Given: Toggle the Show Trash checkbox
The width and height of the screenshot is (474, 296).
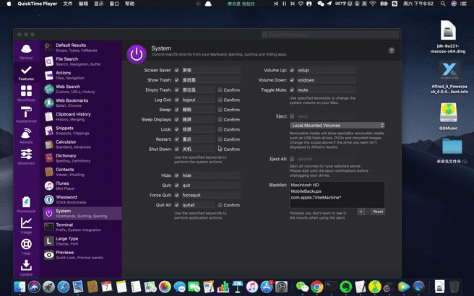Looking at the screenshot, I should pos(177,80).
